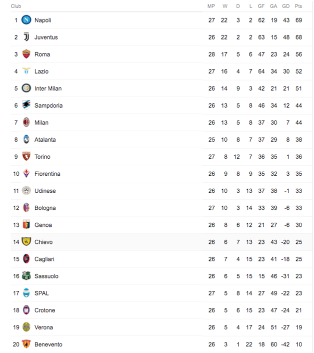Click the Napoli club crest icon
This screenshot has height=353, width=314.
click(x=26, y=20)
